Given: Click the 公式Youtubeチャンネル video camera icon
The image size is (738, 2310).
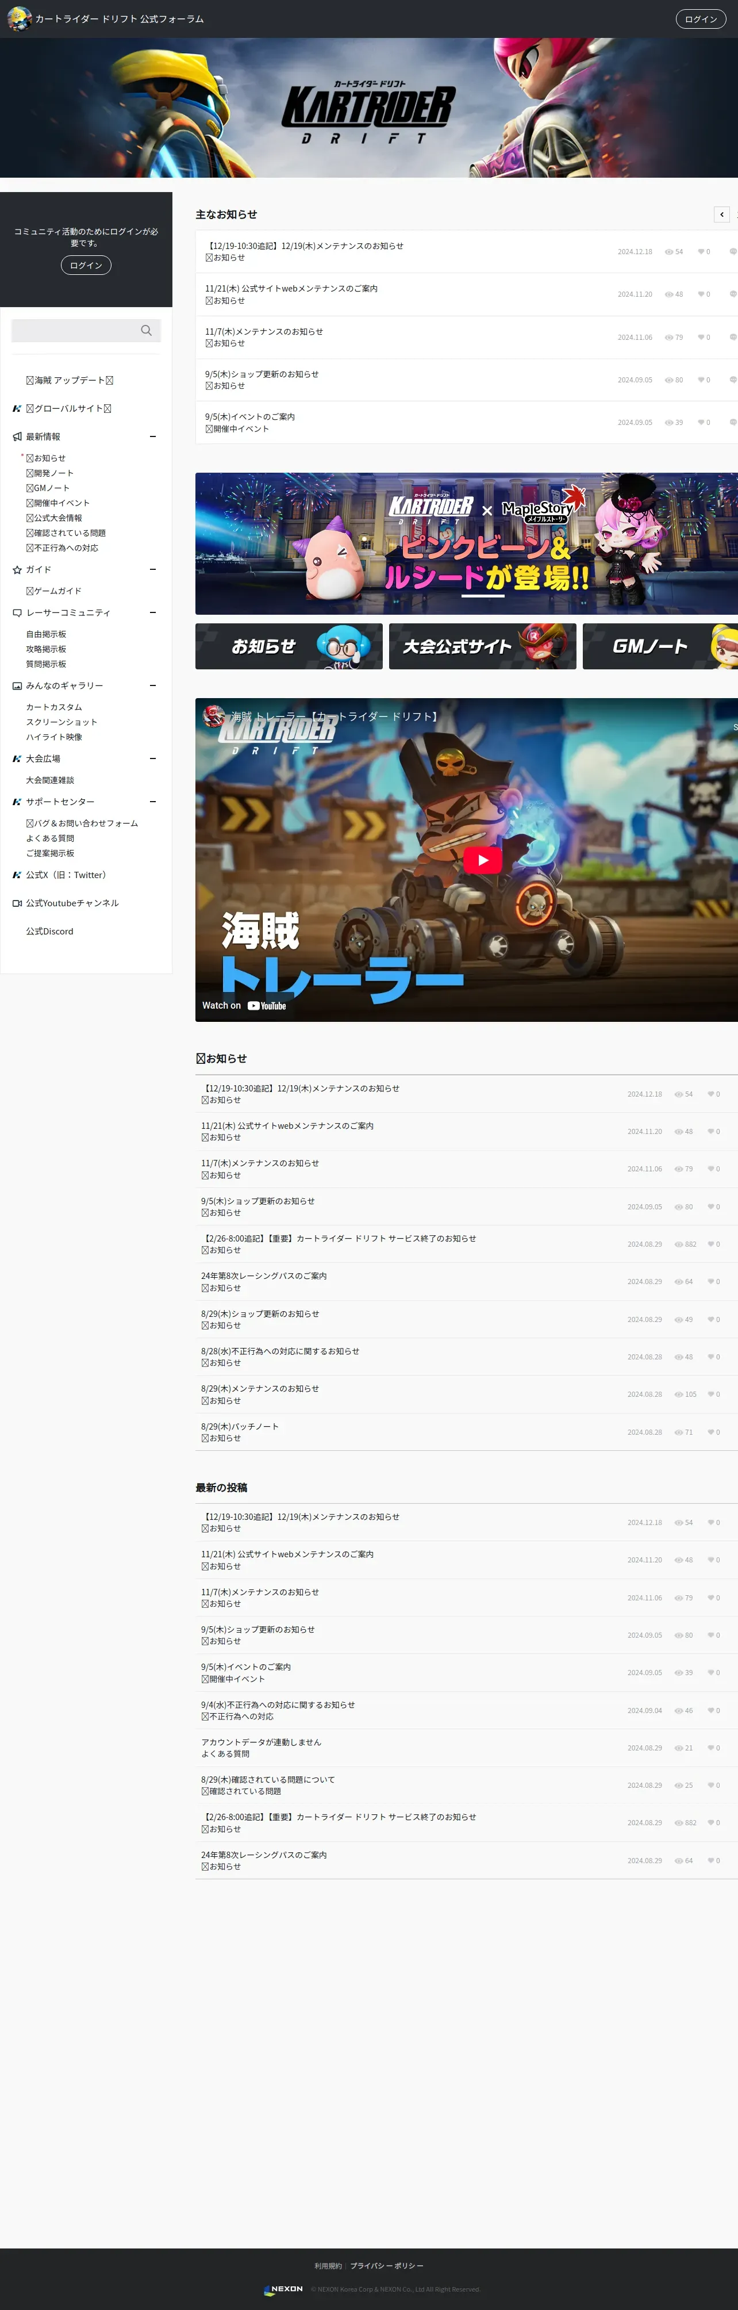Looking at the screenshot, I should (x=17, y=904).
